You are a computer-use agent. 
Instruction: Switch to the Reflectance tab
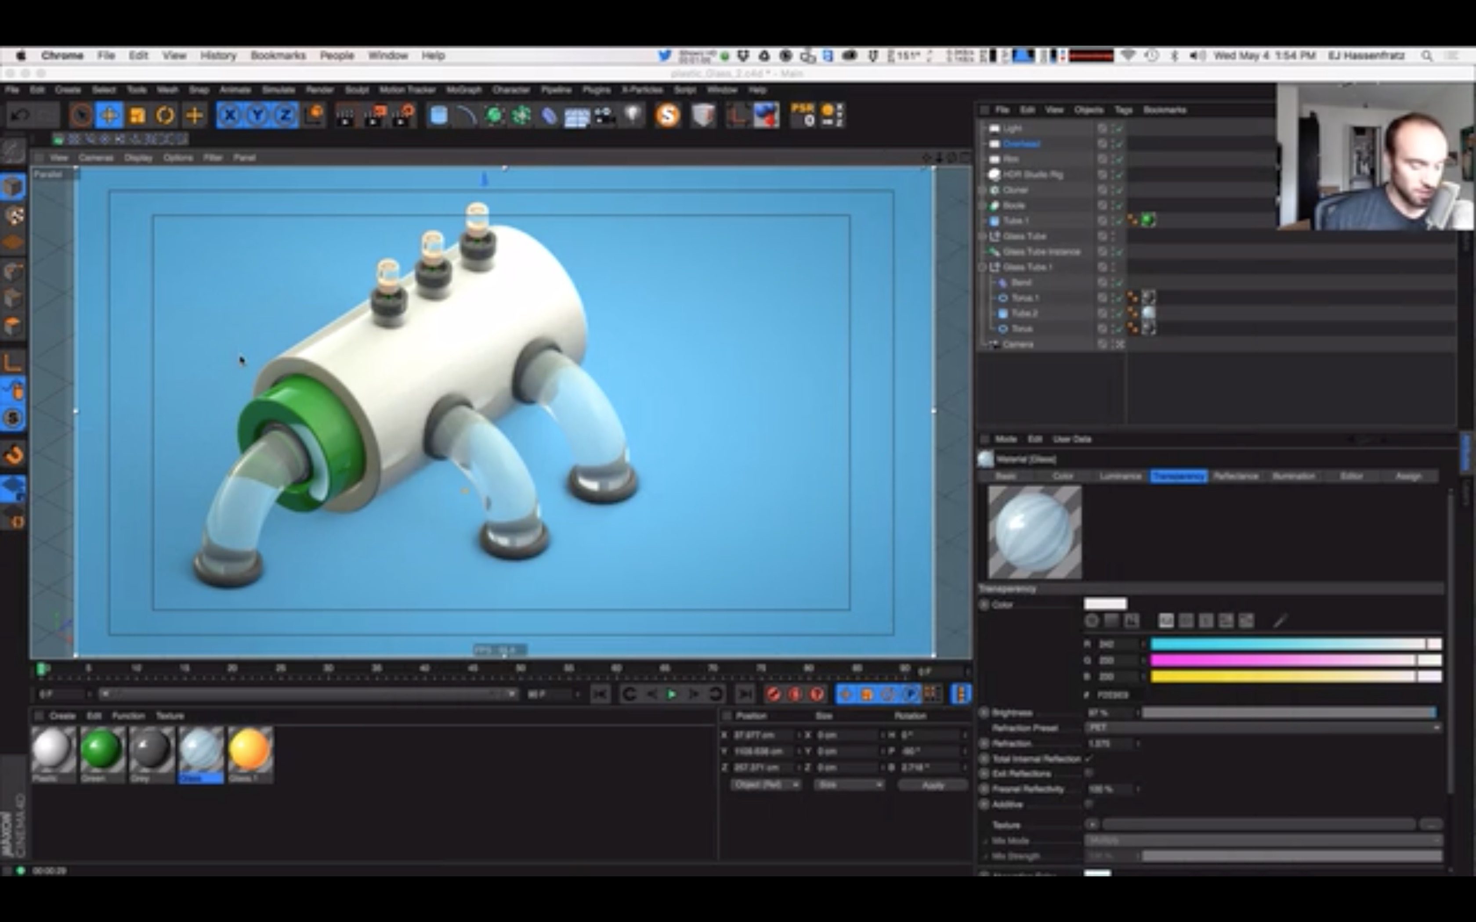(1236, 476)
